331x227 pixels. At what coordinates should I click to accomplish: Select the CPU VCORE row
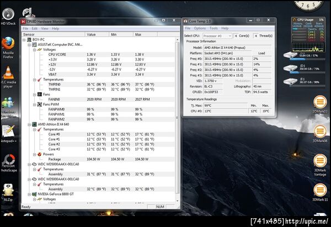[98, 55]
